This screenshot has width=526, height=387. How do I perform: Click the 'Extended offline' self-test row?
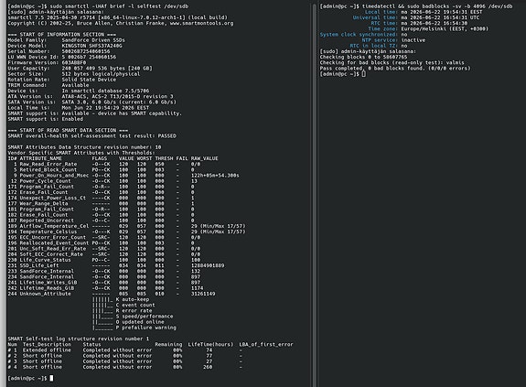click(x=124, y=350)
